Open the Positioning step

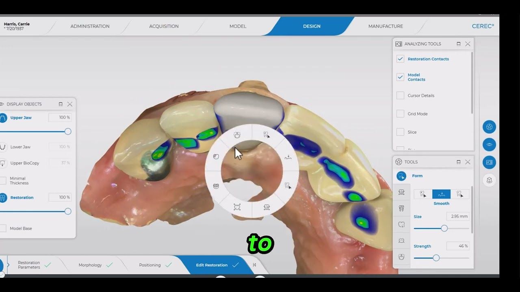click(150, 265)
